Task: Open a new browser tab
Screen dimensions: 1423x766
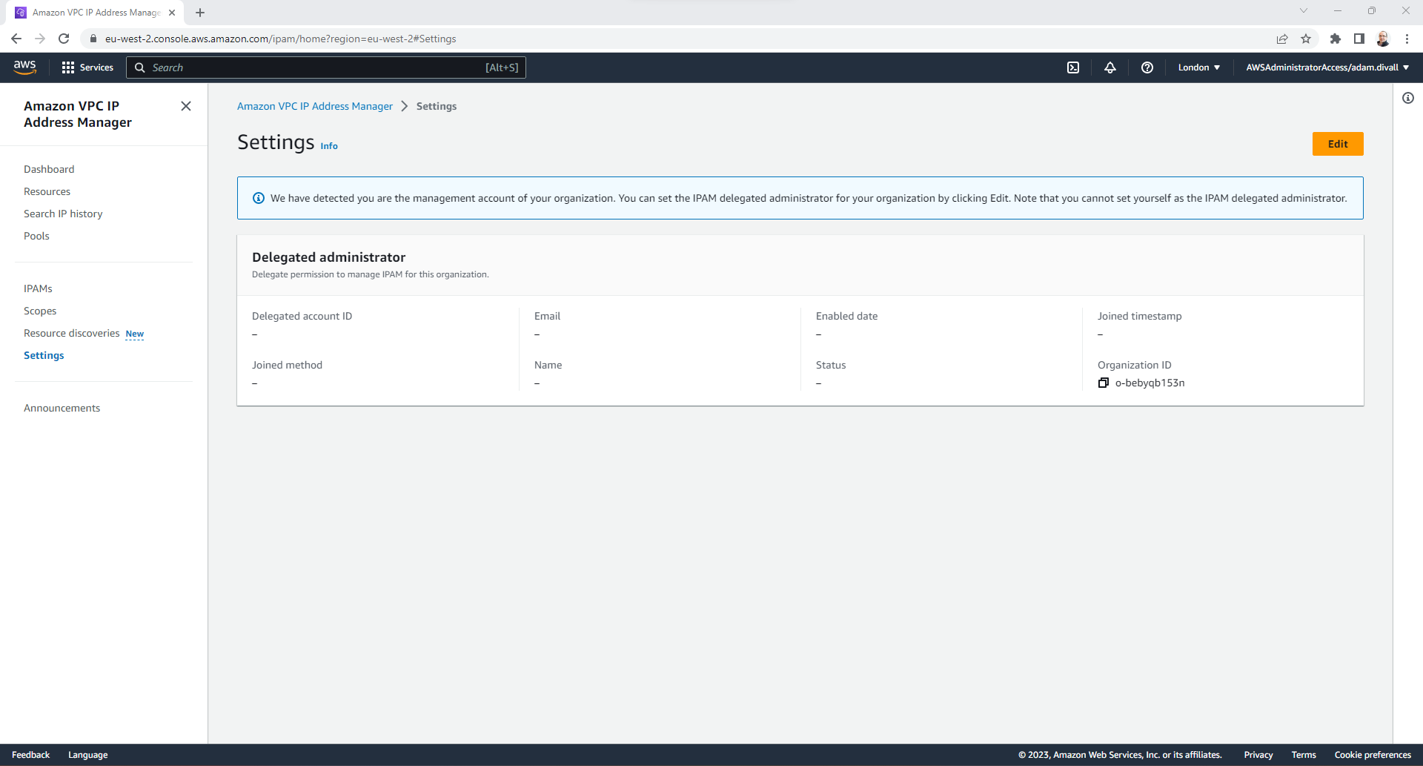Action: pos(200,13)
